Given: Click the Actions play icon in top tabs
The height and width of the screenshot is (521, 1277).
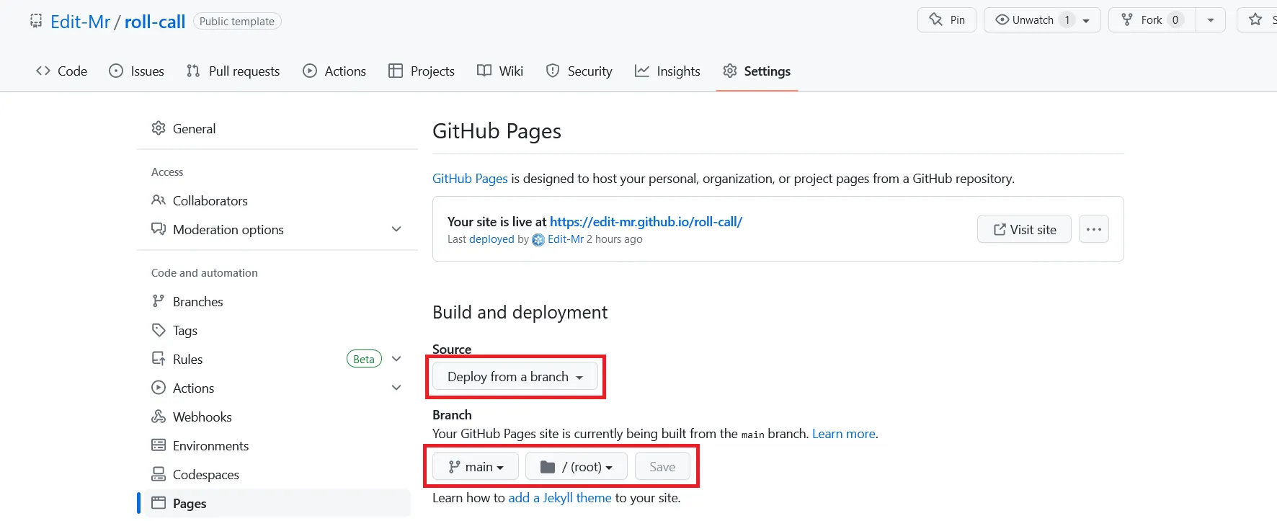Looking at the screenshot, I should (x=310, y=71).
